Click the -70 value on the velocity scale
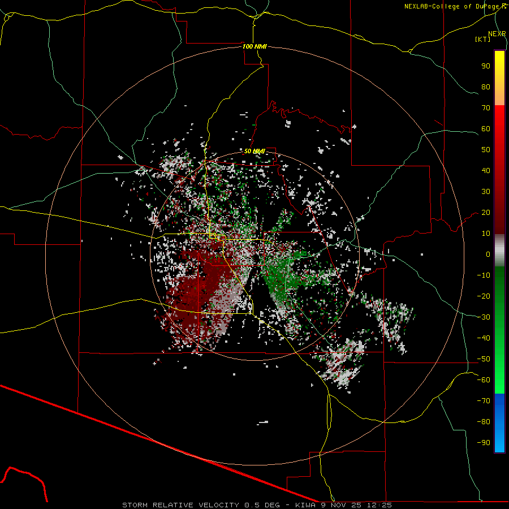 click(484, 401)
